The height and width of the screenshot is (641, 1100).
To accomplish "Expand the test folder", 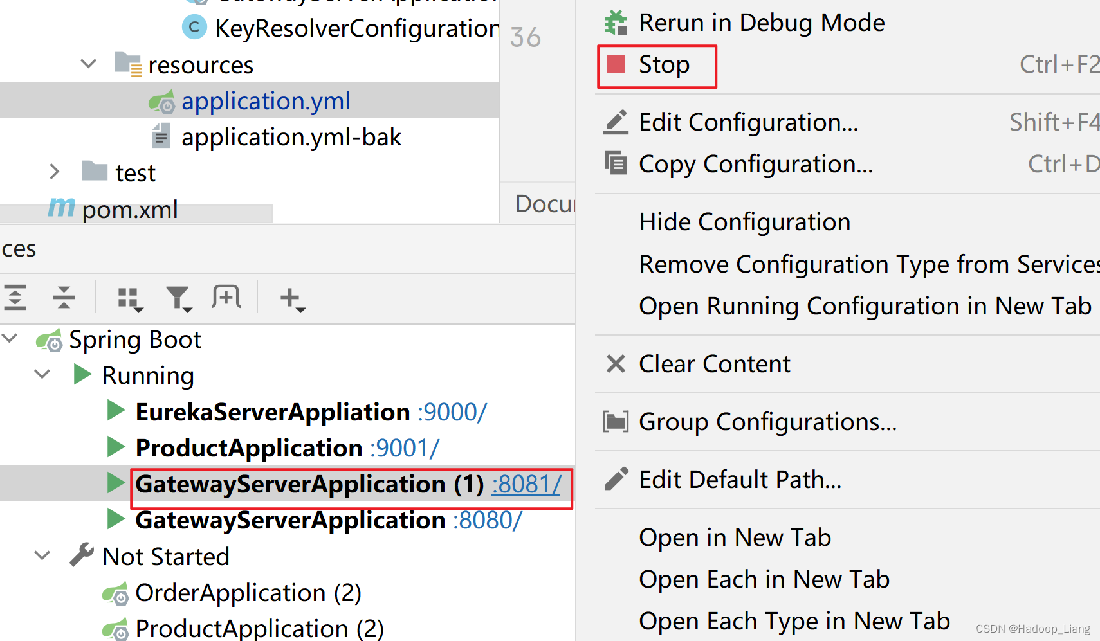I will (55, 172).
